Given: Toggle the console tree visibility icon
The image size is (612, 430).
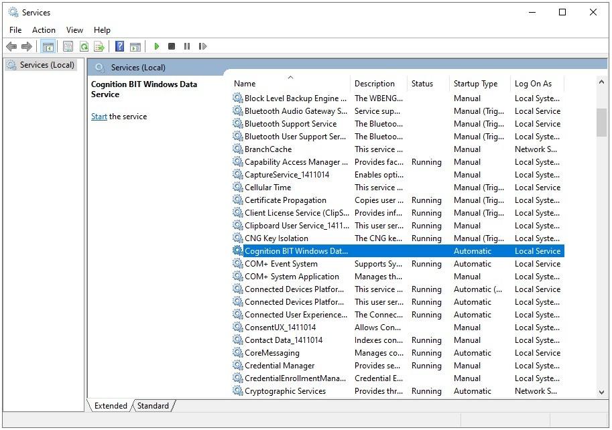Looking at the screenshot, I should pos(48,46).
